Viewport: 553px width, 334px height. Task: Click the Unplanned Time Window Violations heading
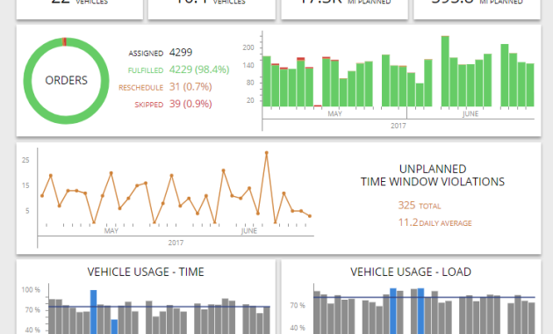433,175
